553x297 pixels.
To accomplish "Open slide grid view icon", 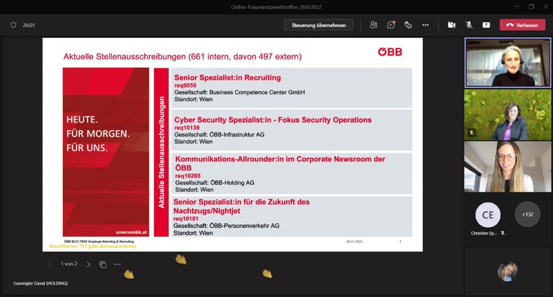I will (x=102, y=264).
